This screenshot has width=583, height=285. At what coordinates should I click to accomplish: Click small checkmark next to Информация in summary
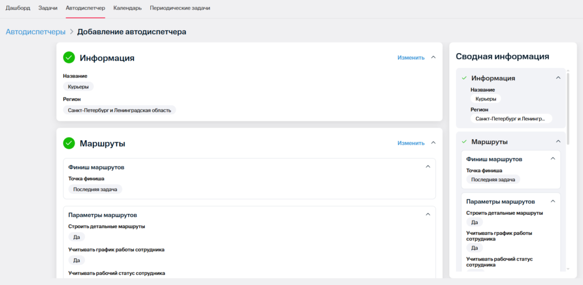(464, 78)
